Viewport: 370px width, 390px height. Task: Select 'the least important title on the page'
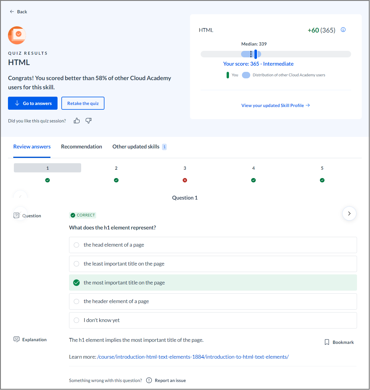pos(213,264)
